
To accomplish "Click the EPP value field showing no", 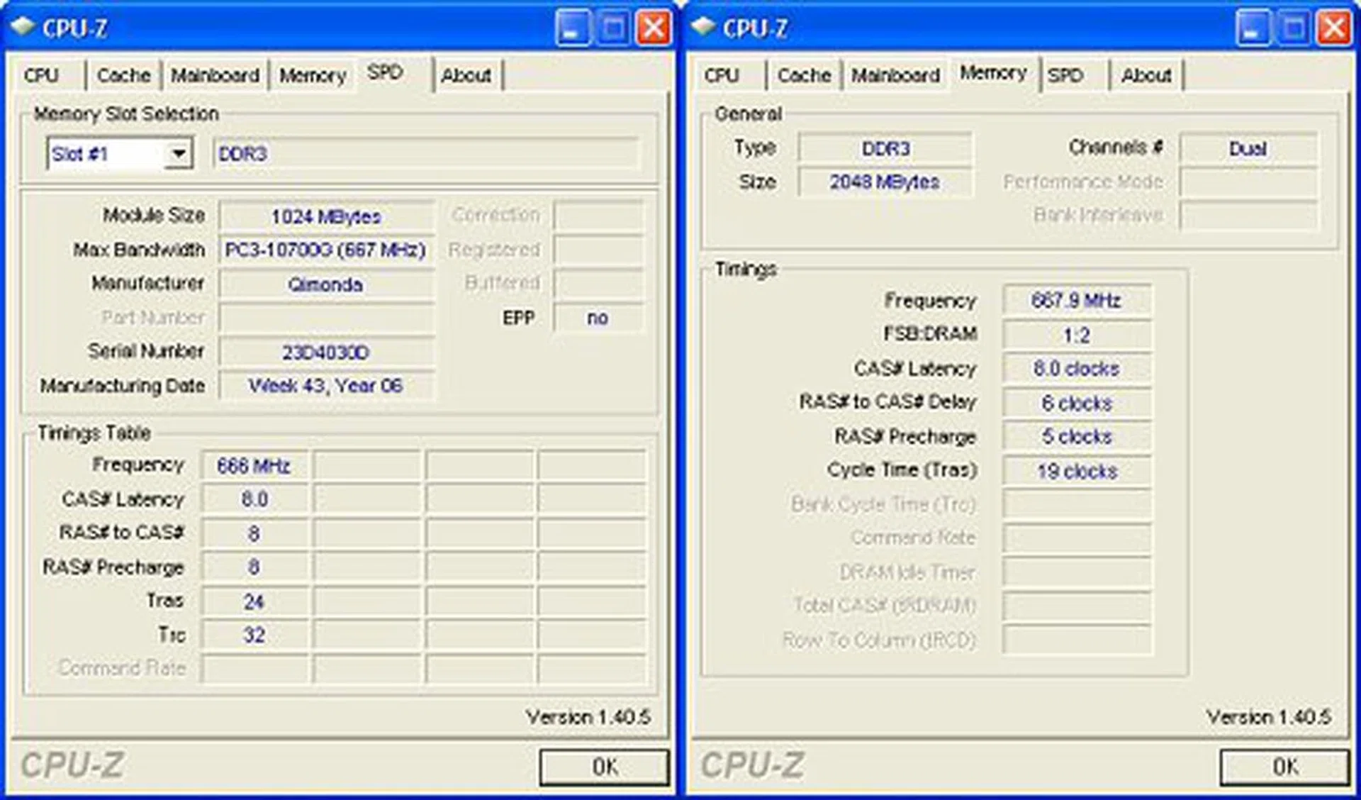I will 599,318.
